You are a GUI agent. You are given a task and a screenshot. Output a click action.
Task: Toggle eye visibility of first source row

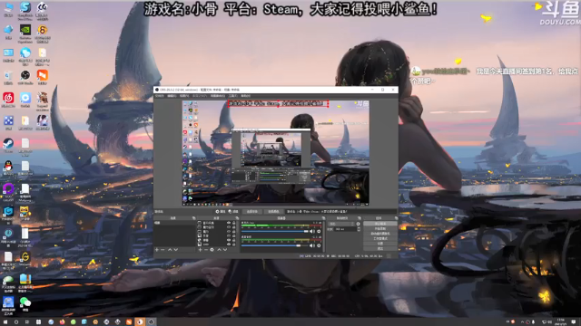[x=229, y=223]
